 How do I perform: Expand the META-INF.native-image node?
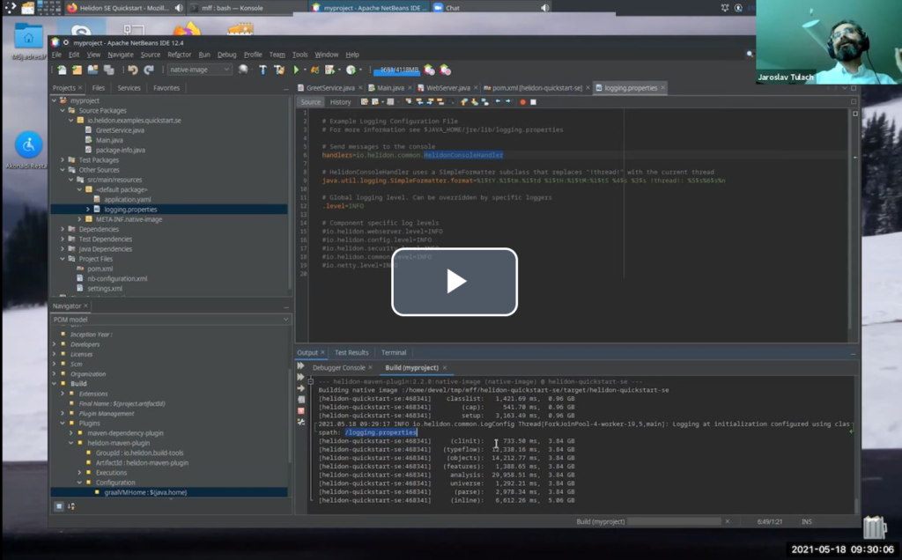click(79, 219)
